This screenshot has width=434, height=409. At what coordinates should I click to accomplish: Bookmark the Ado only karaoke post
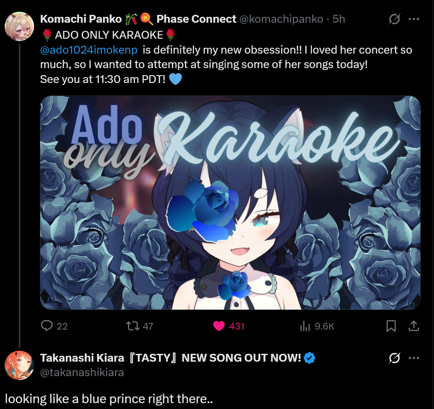pyautogui.click(x=391, y=326)
